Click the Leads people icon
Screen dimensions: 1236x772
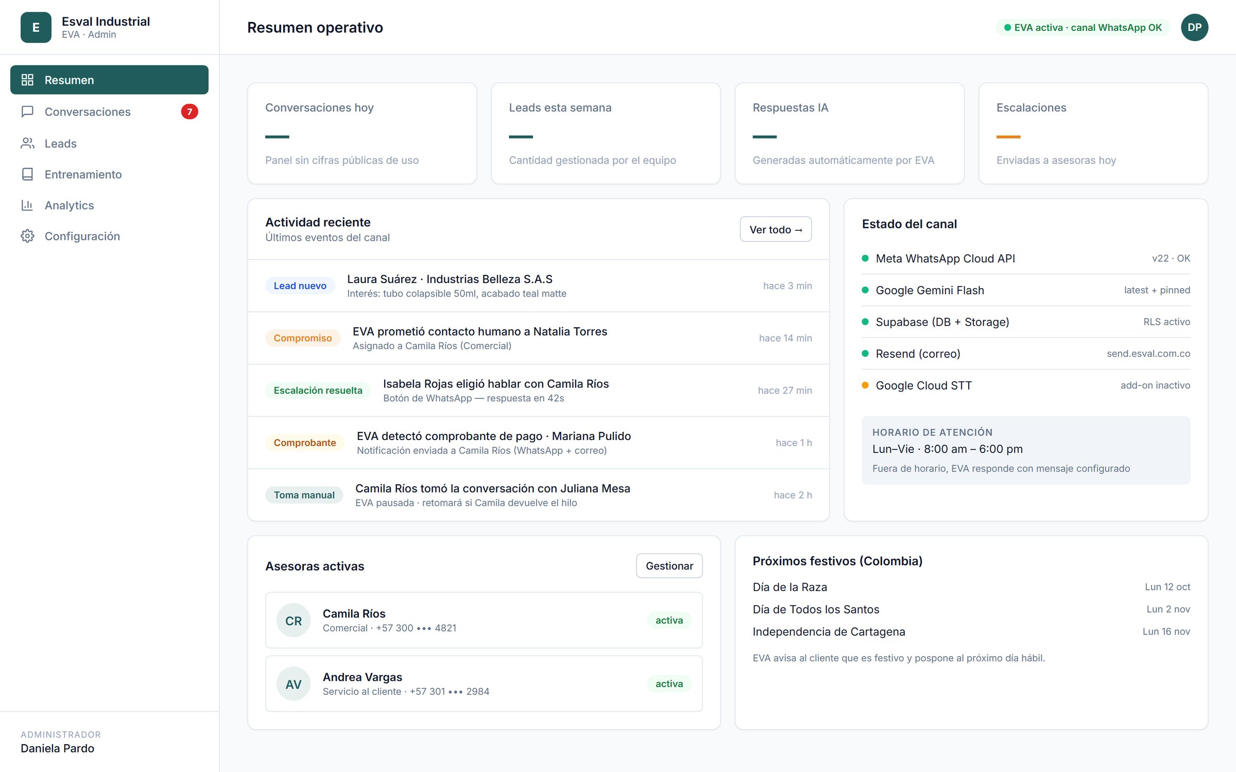(x=27, y=144)
